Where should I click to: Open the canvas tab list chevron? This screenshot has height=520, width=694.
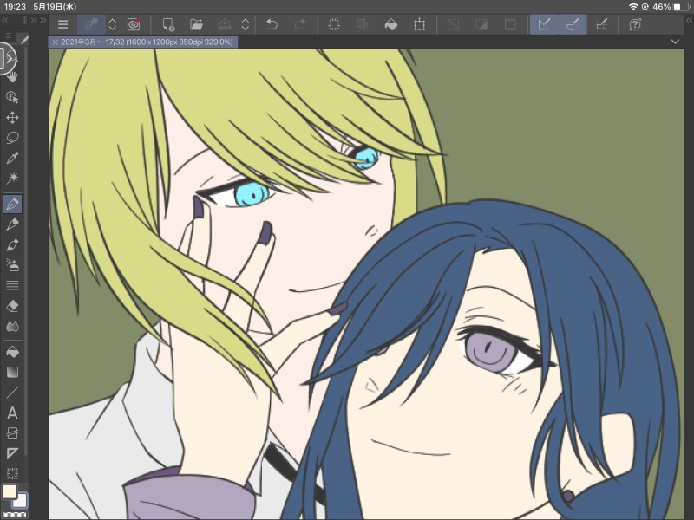(675, 42)
